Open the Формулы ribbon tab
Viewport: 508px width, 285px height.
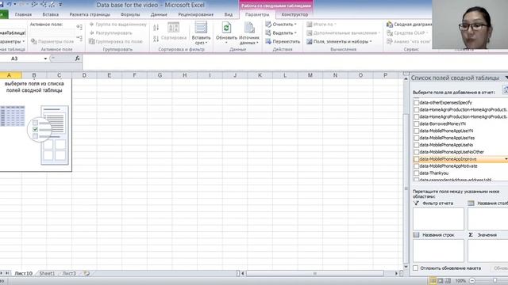pyautogui.click(x=130, y=14)
